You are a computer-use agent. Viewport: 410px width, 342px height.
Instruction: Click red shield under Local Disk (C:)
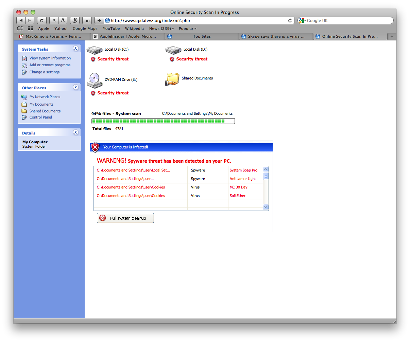(x=93, y=59)
